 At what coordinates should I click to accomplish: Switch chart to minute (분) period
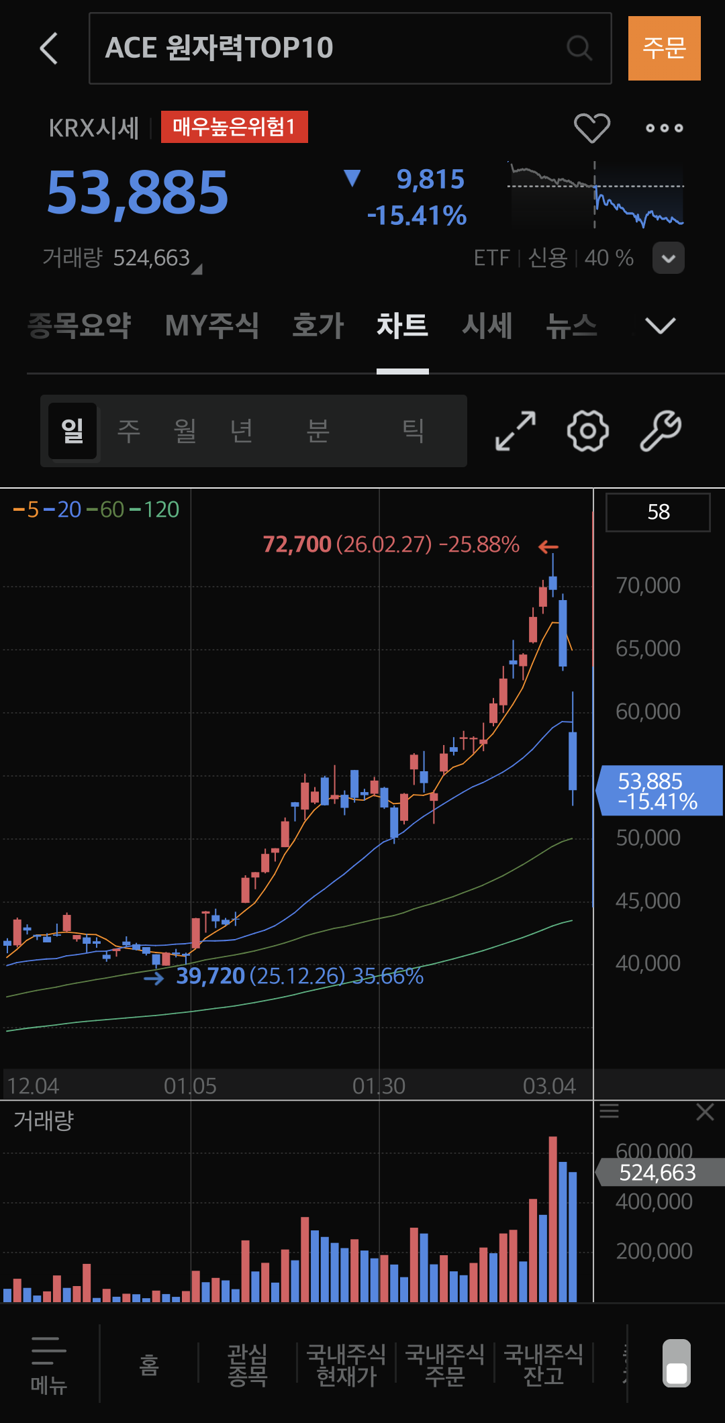point(318,431)
